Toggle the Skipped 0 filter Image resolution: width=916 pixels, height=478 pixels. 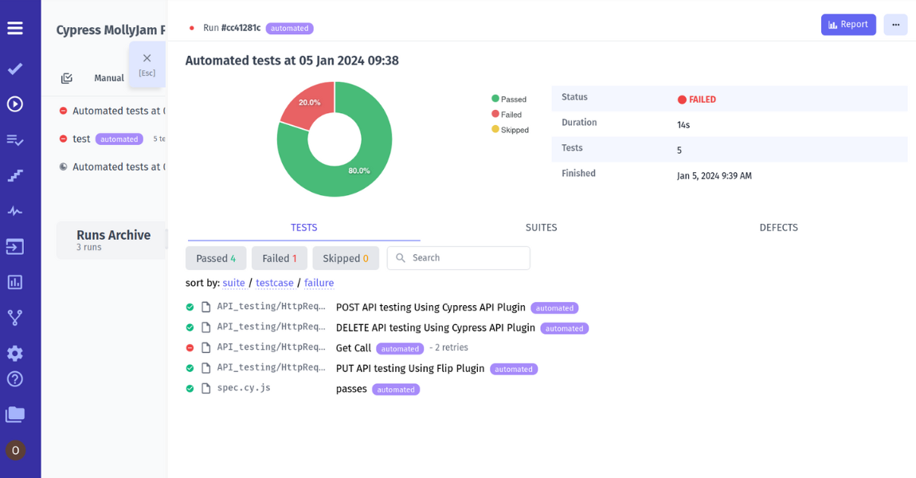point(346,257)
